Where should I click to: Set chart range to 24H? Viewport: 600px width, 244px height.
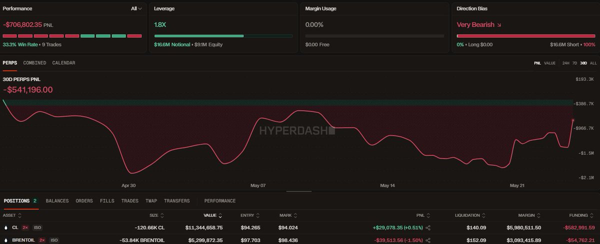coord(565,63)
